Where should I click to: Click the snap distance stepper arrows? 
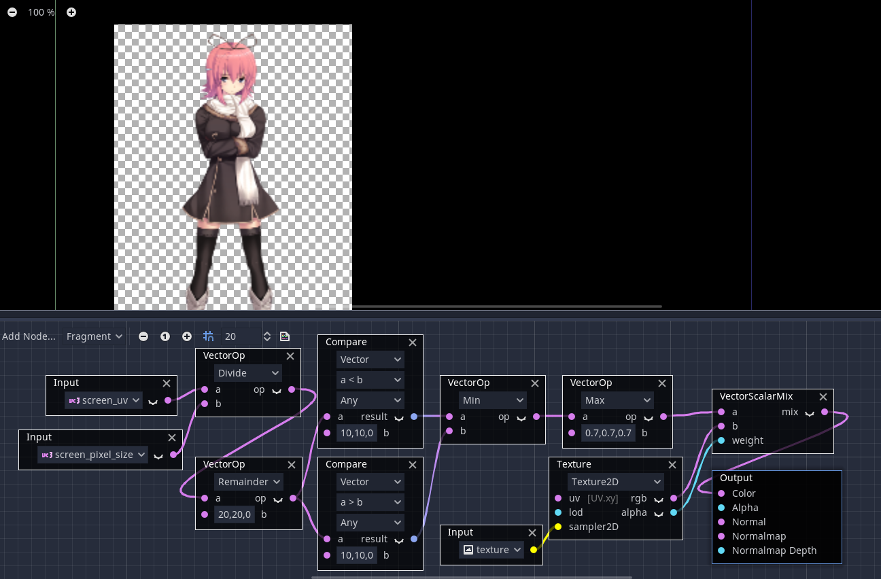[266, 336]
